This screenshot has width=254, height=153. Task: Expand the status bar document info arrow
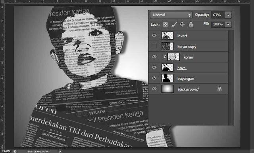pyautogui.click(x=60, y=151)
